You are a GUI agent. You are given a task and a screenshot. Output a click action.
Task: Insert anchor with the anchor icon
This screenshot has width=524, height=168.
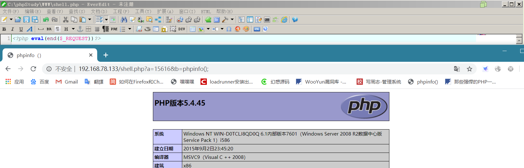coord(80,29)
